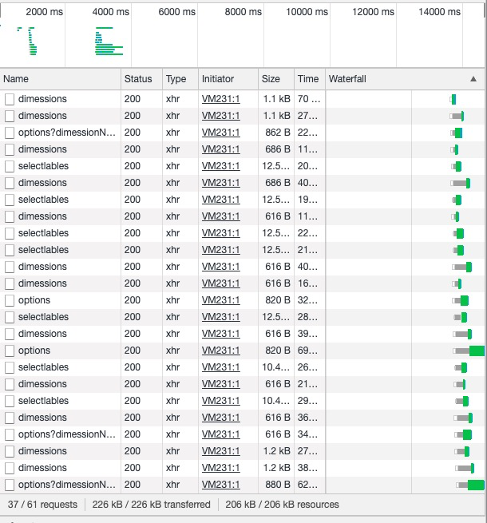Select the bottom options?dimensionN request name
Screen dimensions: 487x523
67,485
